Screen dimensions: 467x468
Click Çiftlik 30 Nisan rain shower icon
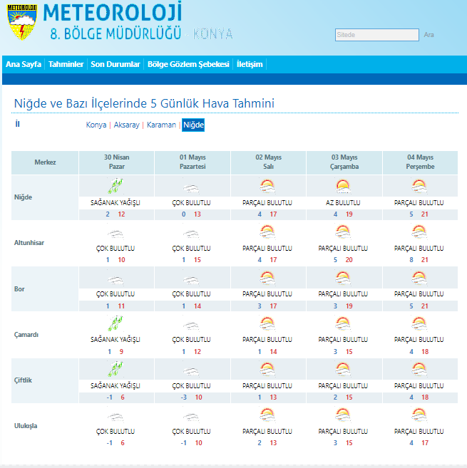click(x=116, y=368)
